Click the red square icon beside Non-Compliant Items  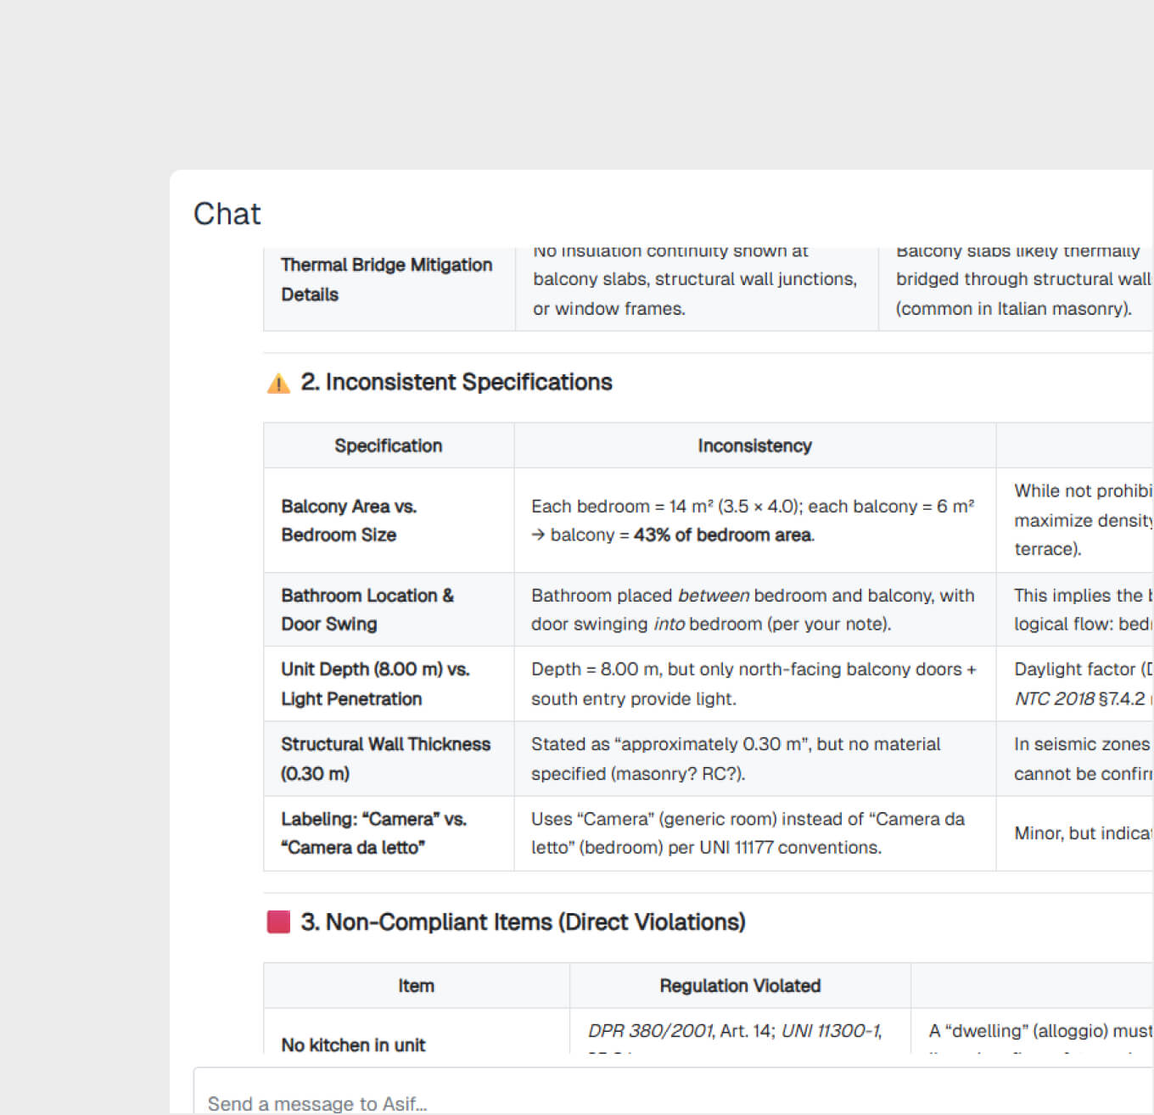[x=278, y=922]
